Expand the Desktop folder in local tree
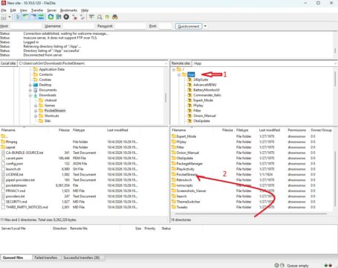This screenshot has width=338, height=268. coord(30,85)
